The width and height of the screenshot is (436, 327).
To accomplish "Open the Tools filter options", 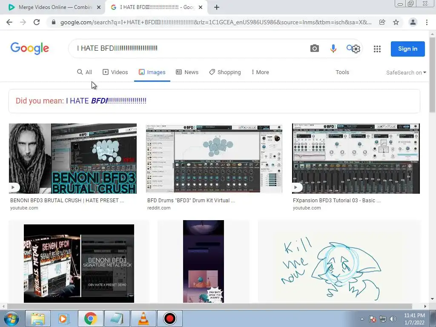I will [342, 72].
